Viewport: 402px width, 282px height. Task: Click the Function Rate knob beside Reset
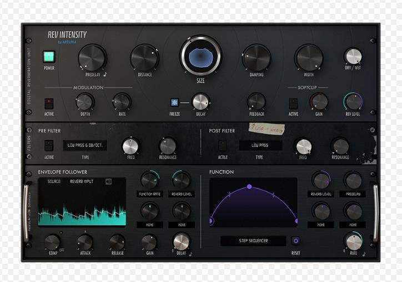coord(354,241)
